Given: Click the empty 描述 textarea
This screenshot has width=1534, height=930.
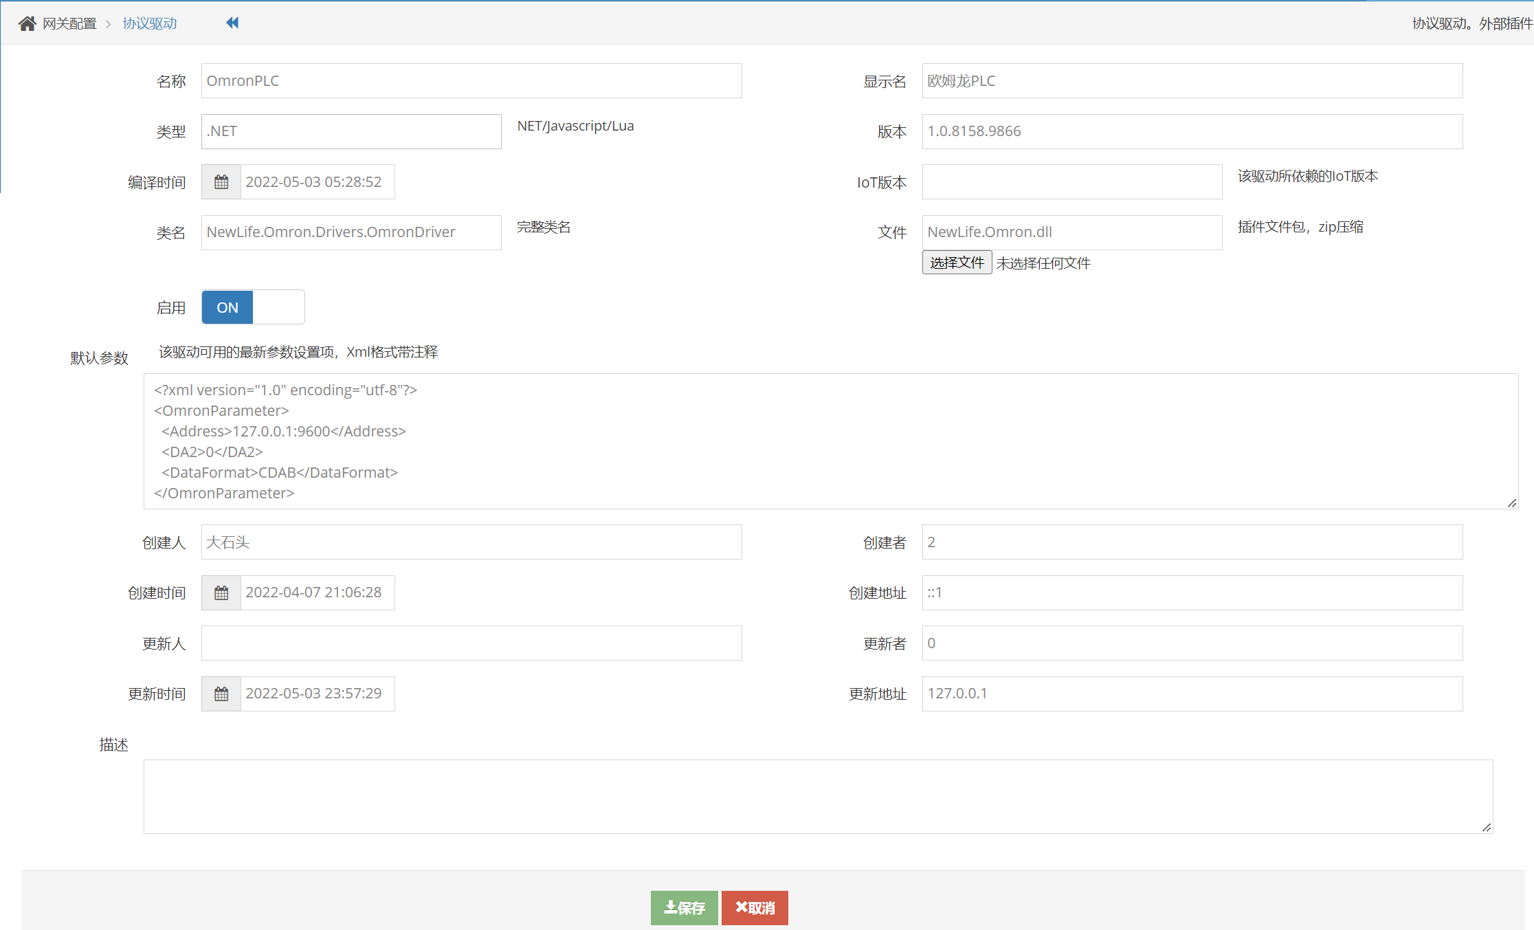Looking at the screenshot, I should 818,796.
